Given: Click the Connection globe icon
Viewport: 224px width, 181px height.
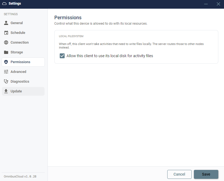Looking at the screenshot, I should [6, 43].
